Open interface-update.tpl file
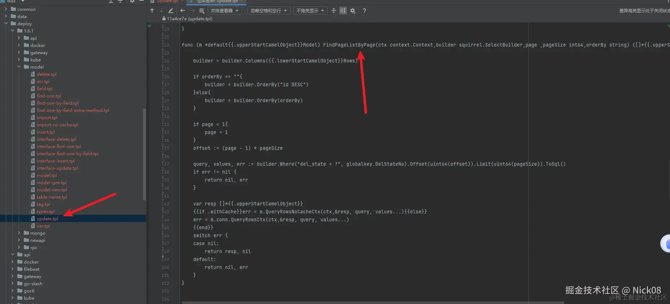Image resolution: width=670 pixels, height=304 pixels. (x=57, y=168)
